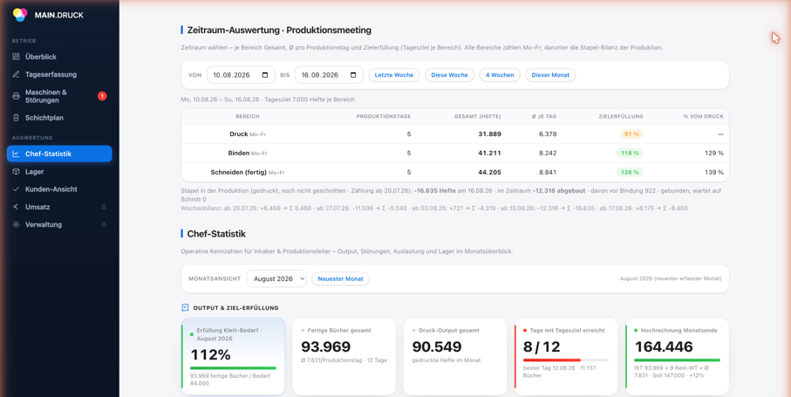791x397 pixels.
Task: Open Maschinen & Störungen
Action: [59, 96]
